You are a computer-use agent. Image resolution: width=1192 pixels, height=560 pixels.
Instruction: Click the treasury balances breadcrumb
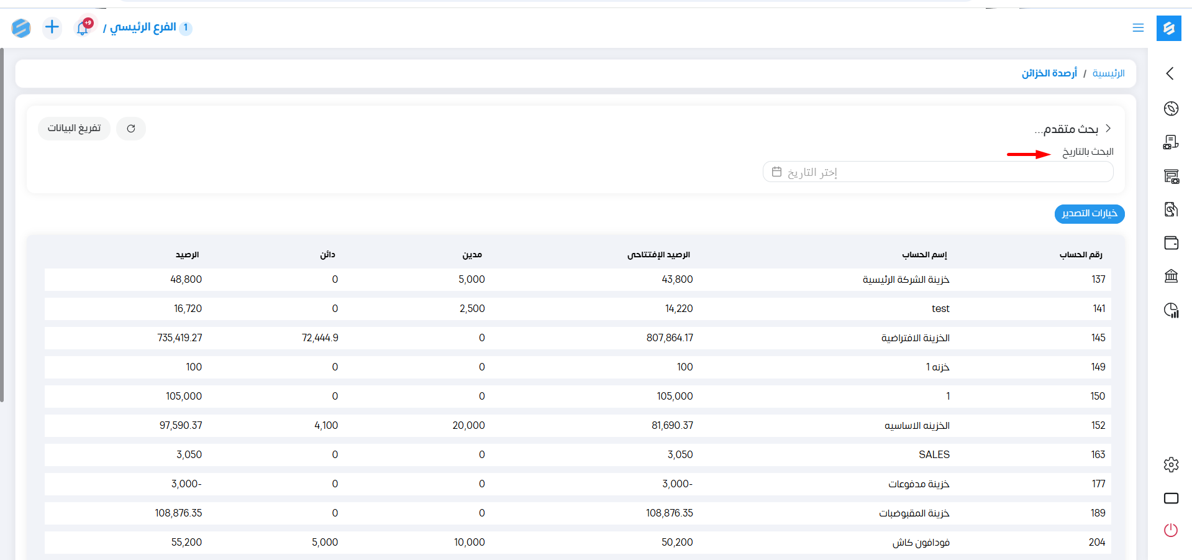coord(1049,73)
